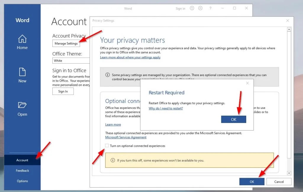
Task: Click the Word logo text in sidebar
Action: pos(22,20)
